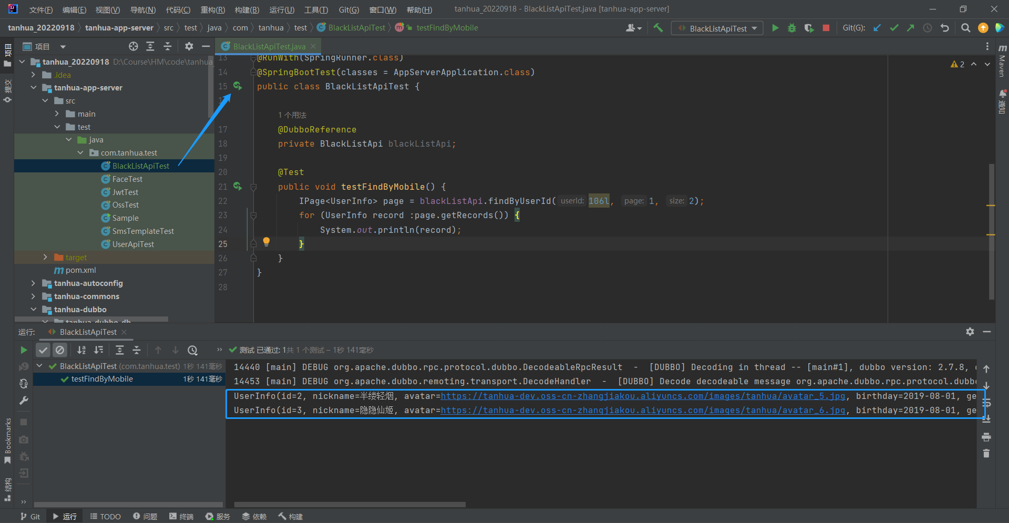The image size is (1009, 523).
Task: Open the avatar_5.jpg URL in console
Action: click(642, 396)
